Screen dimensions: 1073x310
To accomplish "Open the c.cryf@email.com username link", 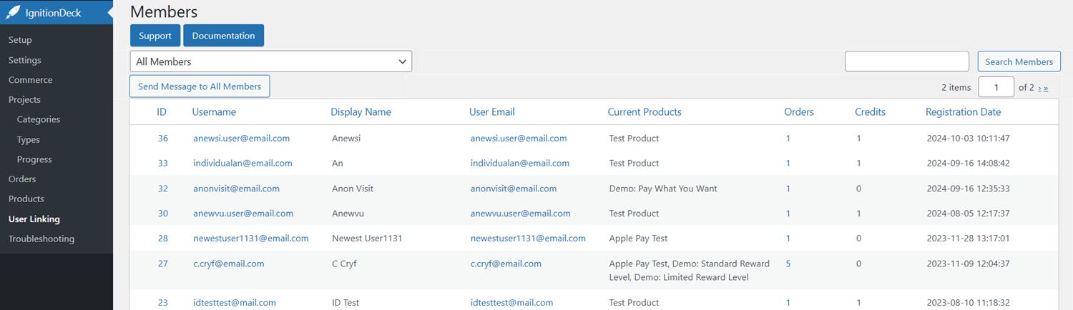I will (x=229, y=264).
